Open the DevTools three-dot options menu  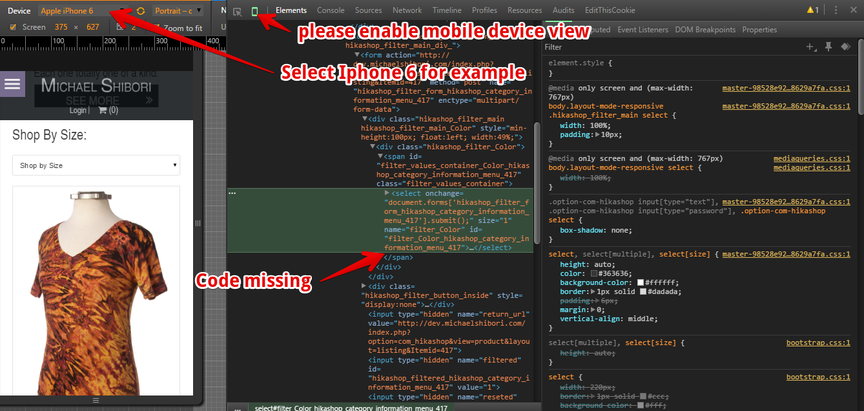pos(836,10)
